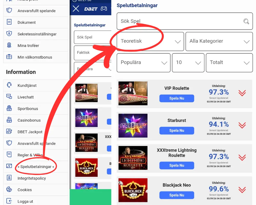Expand Blackjack Neo details red chevron
This screenshot has height=205, width=256.
(x=242, y=190)
